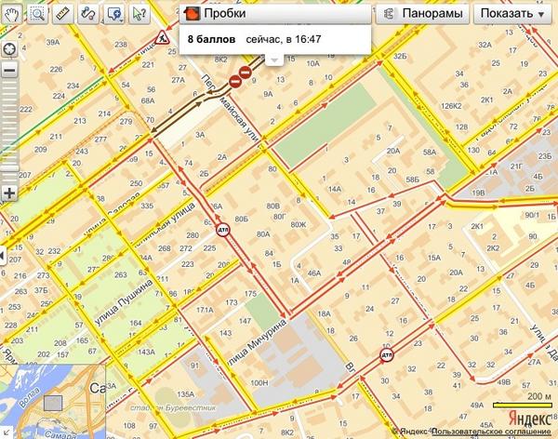Screen dimensions: 558x439
Task: Open the ДТП accident marker near house 23
Action: pos(387,355)
